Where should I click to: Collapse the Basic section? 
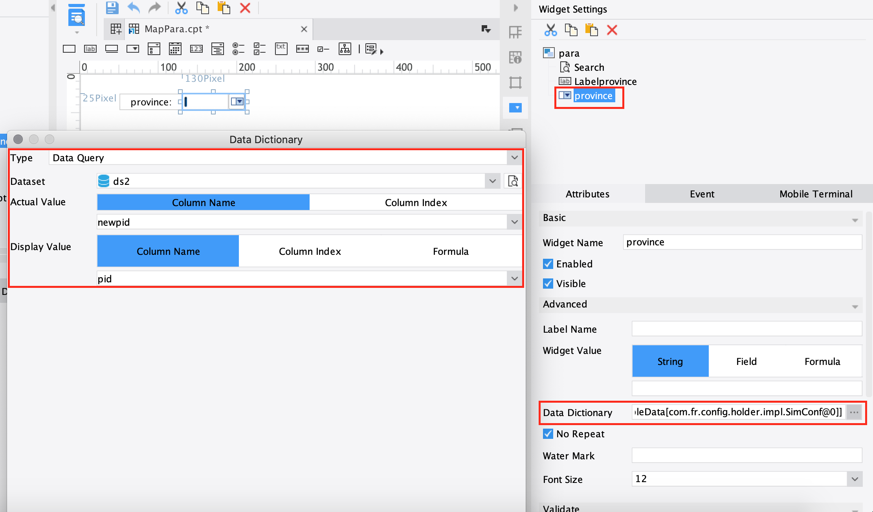(x=855, y=219)
